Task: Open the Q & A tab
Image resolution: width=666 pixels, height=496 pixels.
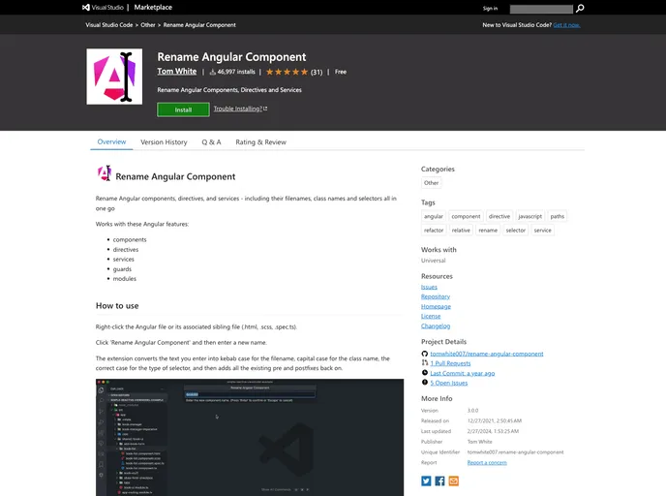Action: pos(211,142)
